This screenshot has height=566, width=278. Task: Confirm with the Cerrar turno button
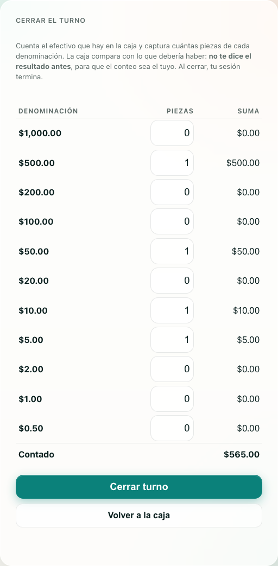point(139,487)
